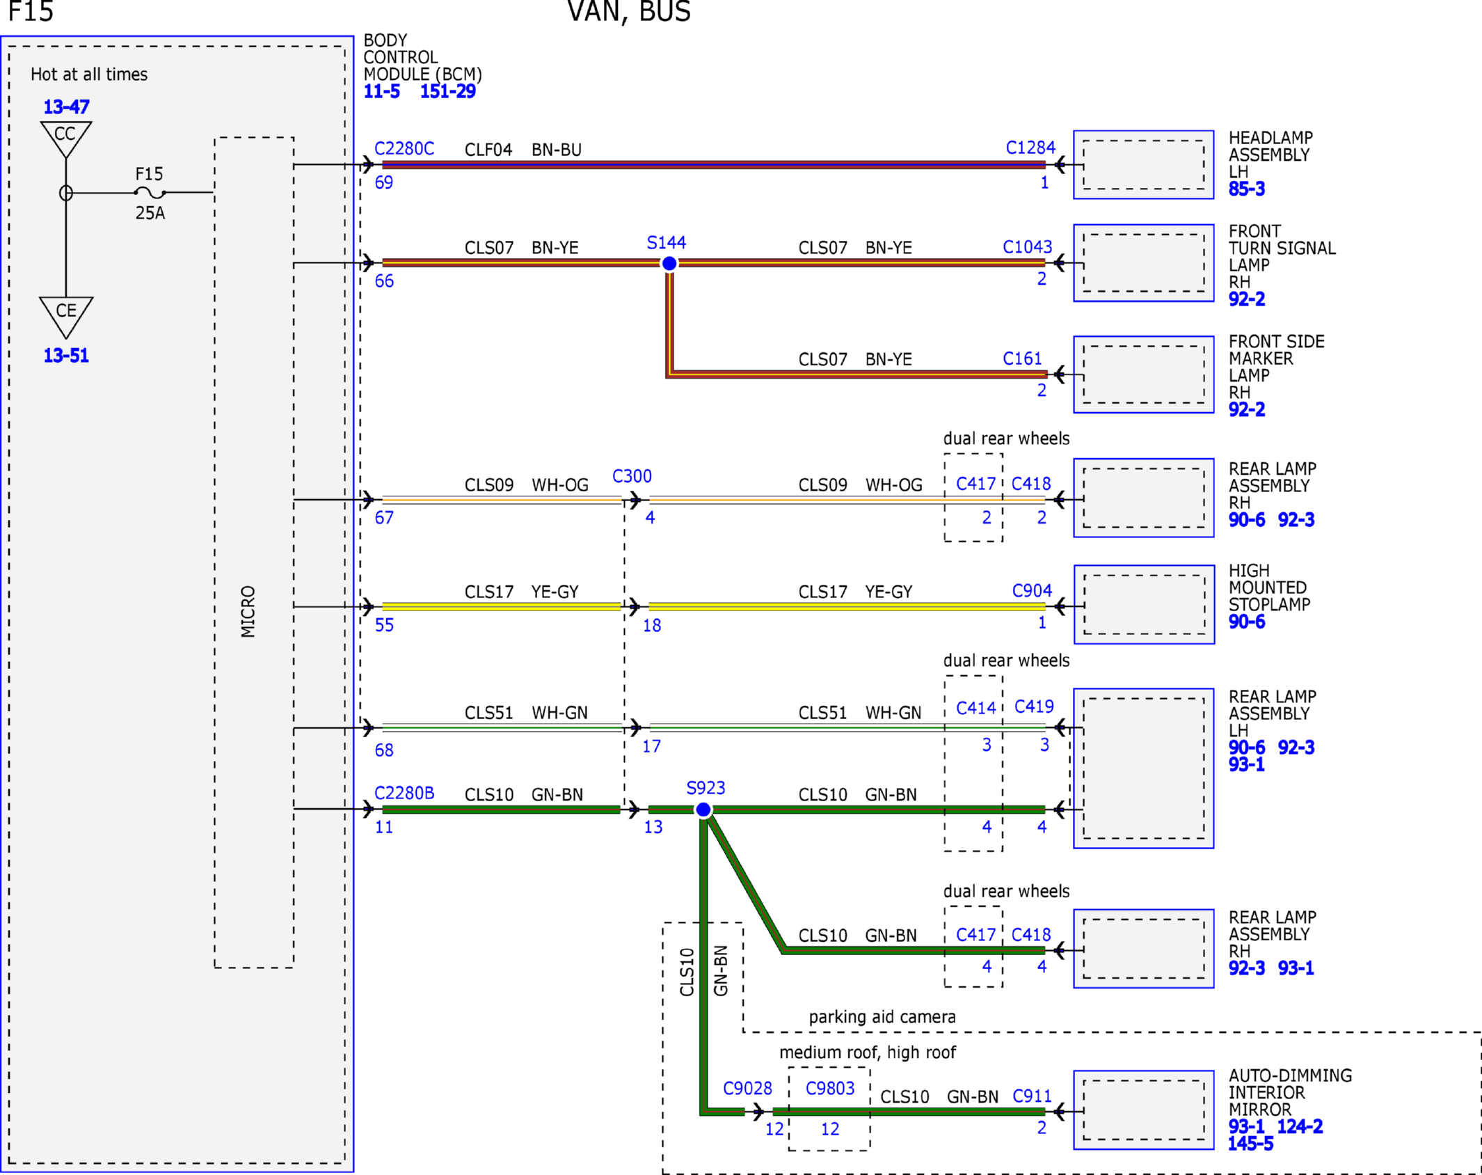Follow the 11-5 Body Control Module reference
The width and height of the screenshot is (1482, 1175).
(382, 91)
